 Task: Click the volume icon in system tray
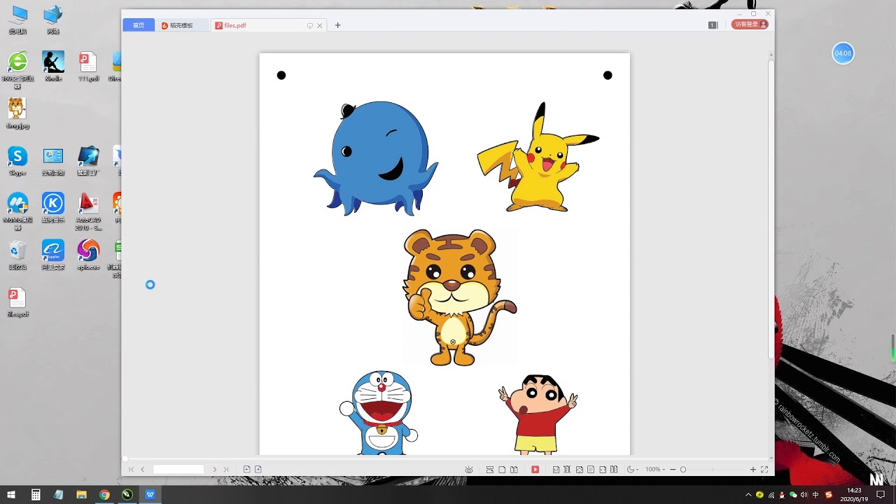(x=804, y=495)
